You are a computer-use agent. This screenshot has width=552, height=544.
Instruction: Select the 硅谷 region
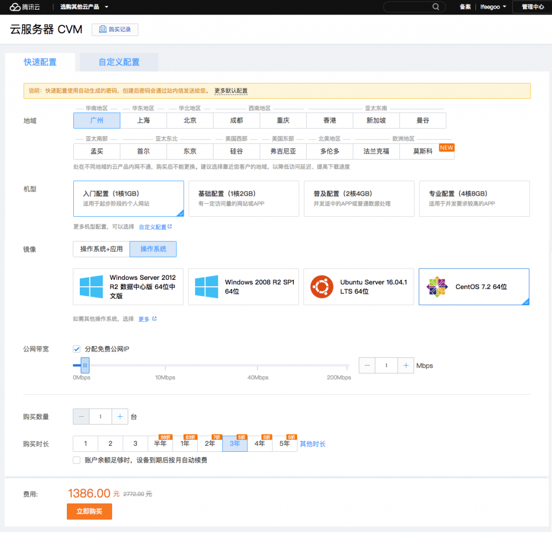(x=237, y=152)
